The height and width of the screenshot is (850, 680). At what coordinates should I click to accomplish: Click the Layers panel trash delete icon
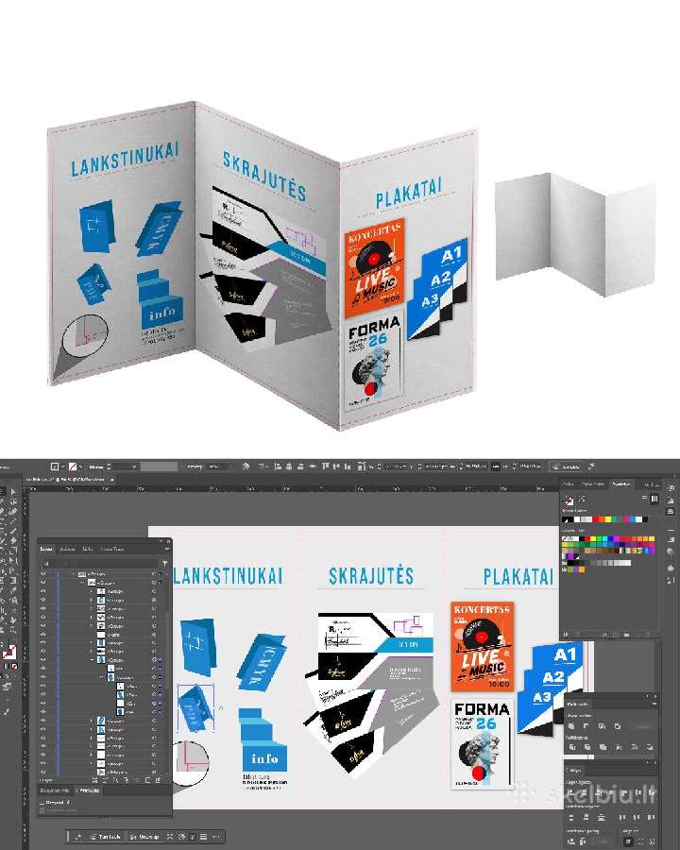(x=158, y=780)
